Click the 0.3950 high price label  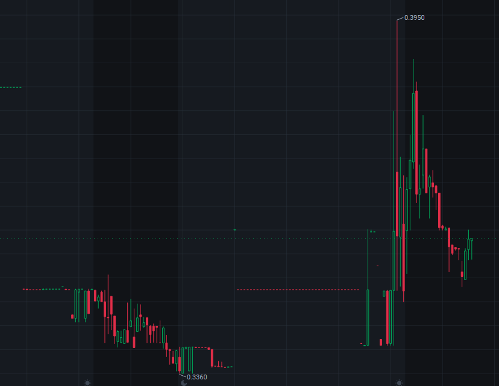point(414,18)
